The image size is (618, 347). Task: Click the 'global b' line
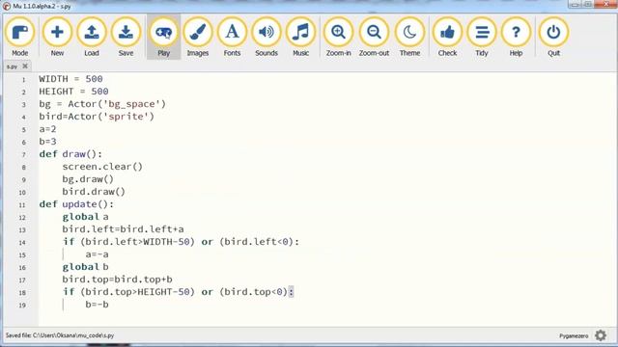85,267
